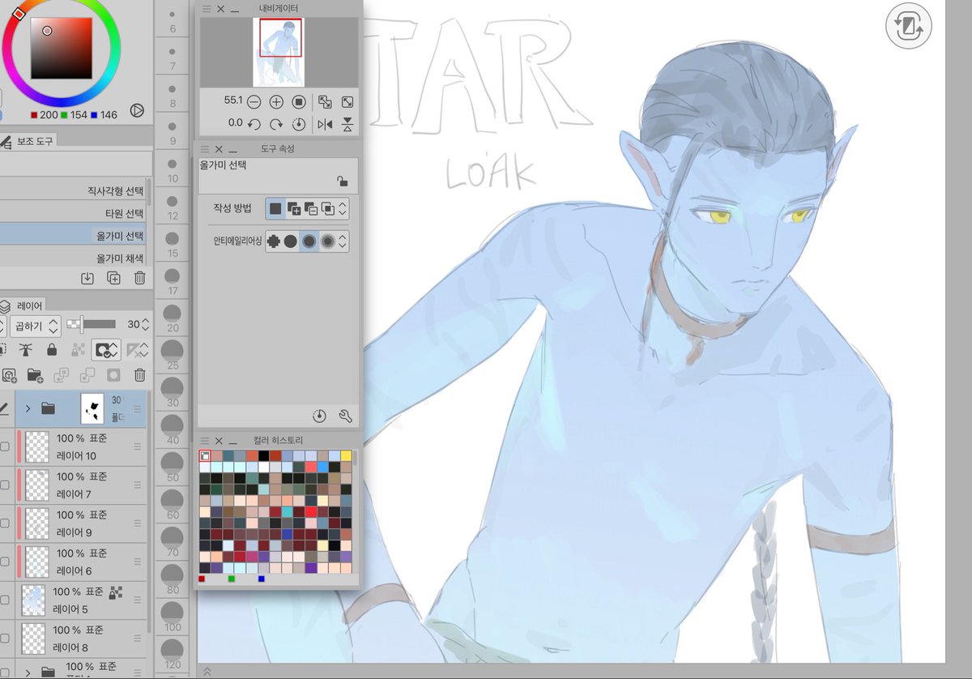The image size is (972, 679).
Task: Open the navigator panel menu
Action: 206,8
